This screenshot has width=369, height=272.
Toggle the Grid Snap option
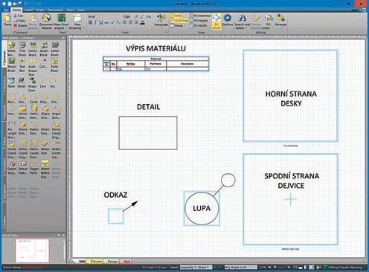click(179, 21)
